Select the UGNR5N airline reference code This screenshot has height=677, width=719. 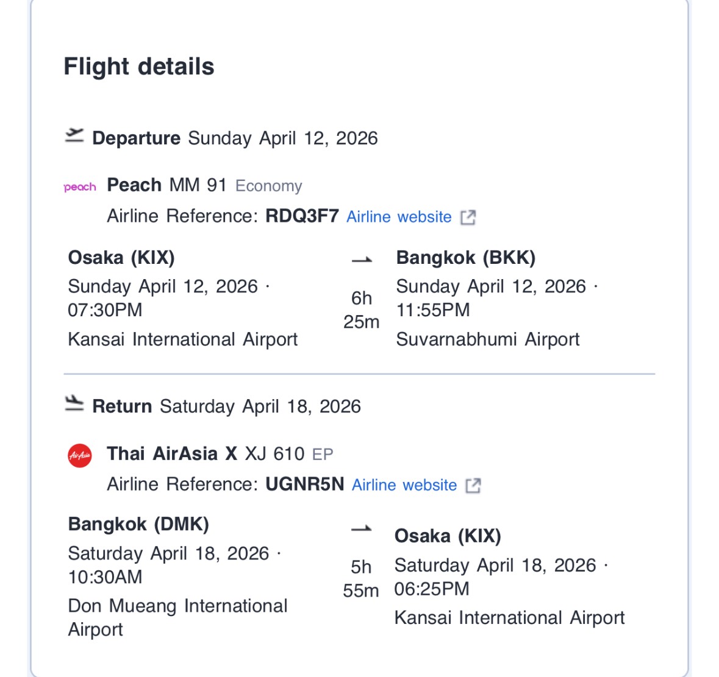[304, 484]
